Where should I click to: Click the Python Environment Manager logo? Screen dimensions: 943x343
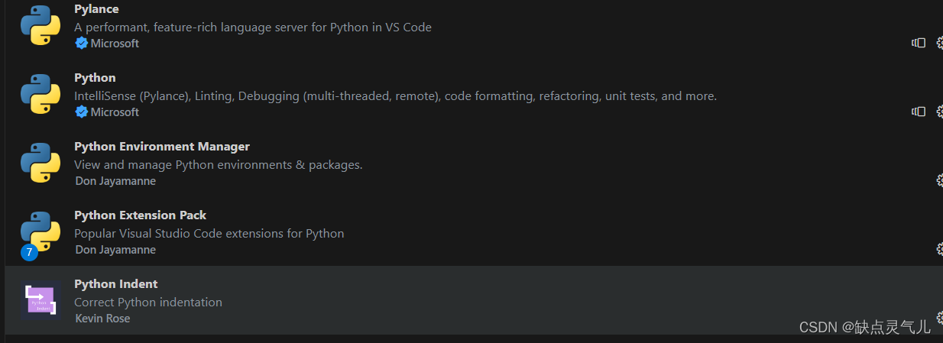pyautogui.click(x=40, y=163)
